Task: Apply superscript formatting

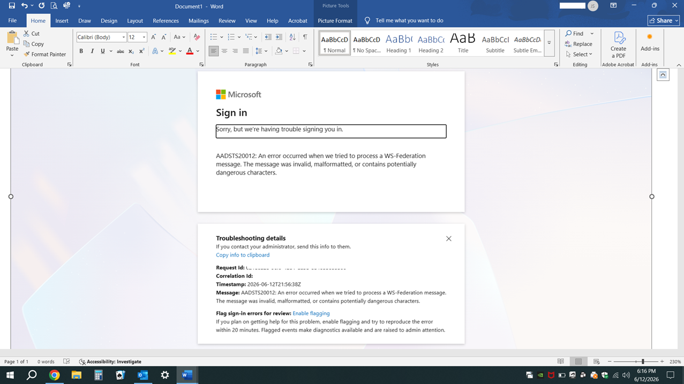Action: tap(142, 51)
